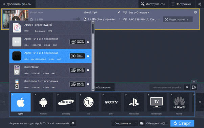
Task: Open the Настройки settings menu
Action: [x=181, y=4]
